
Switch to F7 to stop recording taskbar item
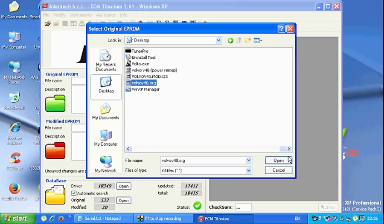coord(163,218)
